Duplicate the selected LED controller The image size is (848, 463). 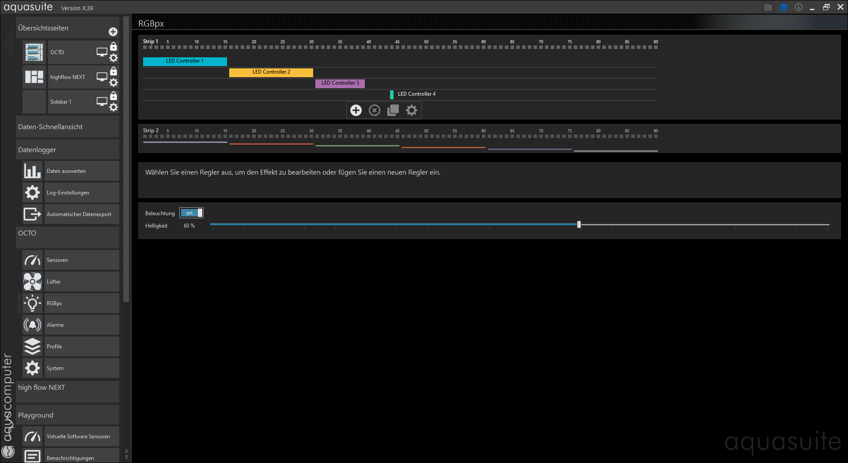[393, 110]
